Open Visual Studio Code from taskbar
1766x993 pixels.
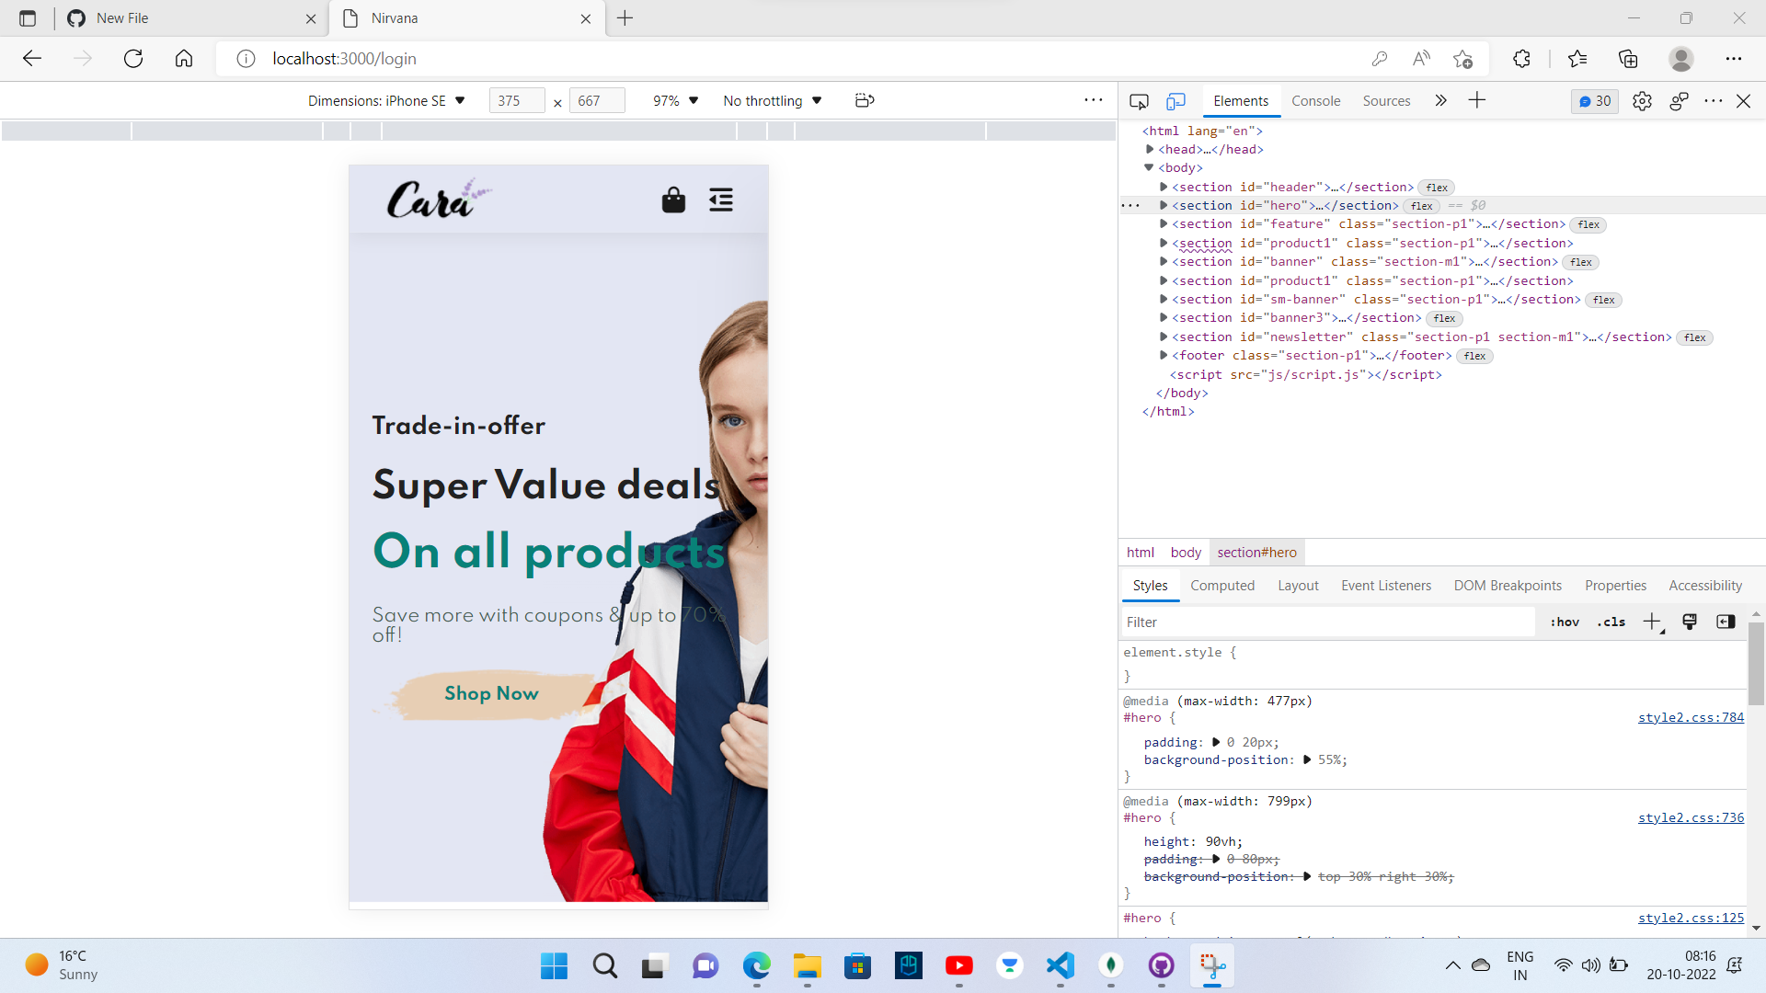(1060, 965)
